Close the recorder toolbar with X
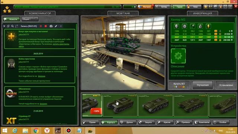Screen dimensions: 238x134 coord(61,26)
